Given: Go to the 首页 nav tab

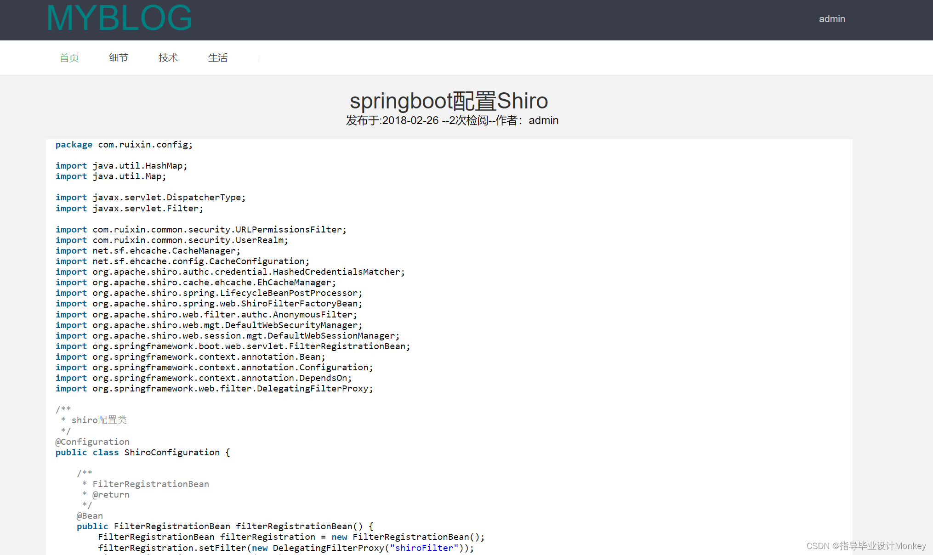Looking at the screenshot, I should pos(69,58).
